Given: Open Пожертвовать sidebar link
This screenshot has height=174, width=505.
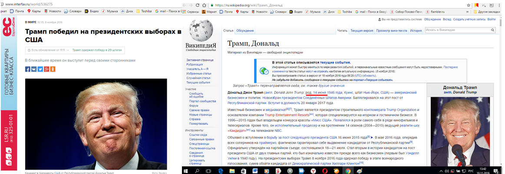Looking at the screenshot, I should pyautogui.click(x=198, y=124).
